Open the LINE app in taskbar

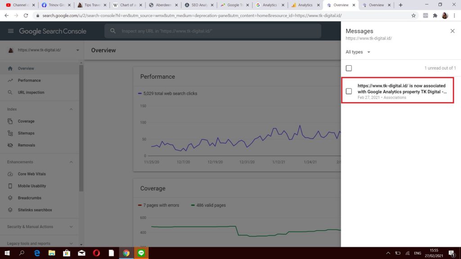click(141, 253)
